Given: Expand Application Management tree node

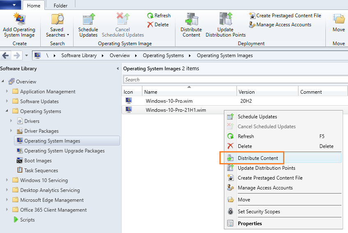Looking at the screenshot, I should [x=7, y=91].
